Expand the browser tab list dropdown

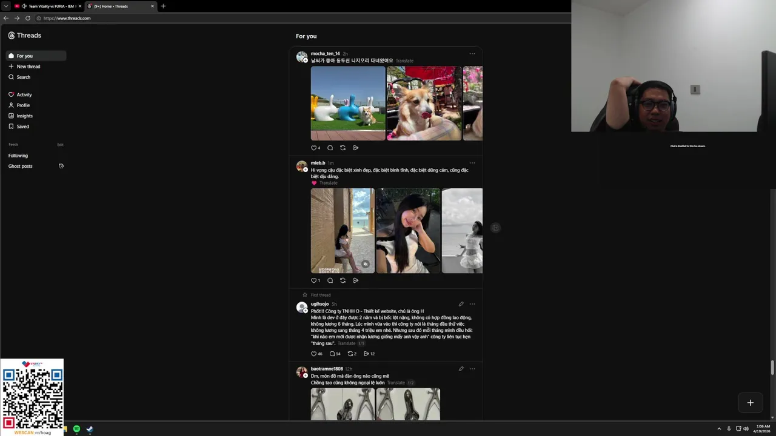[x=5, y=6]
